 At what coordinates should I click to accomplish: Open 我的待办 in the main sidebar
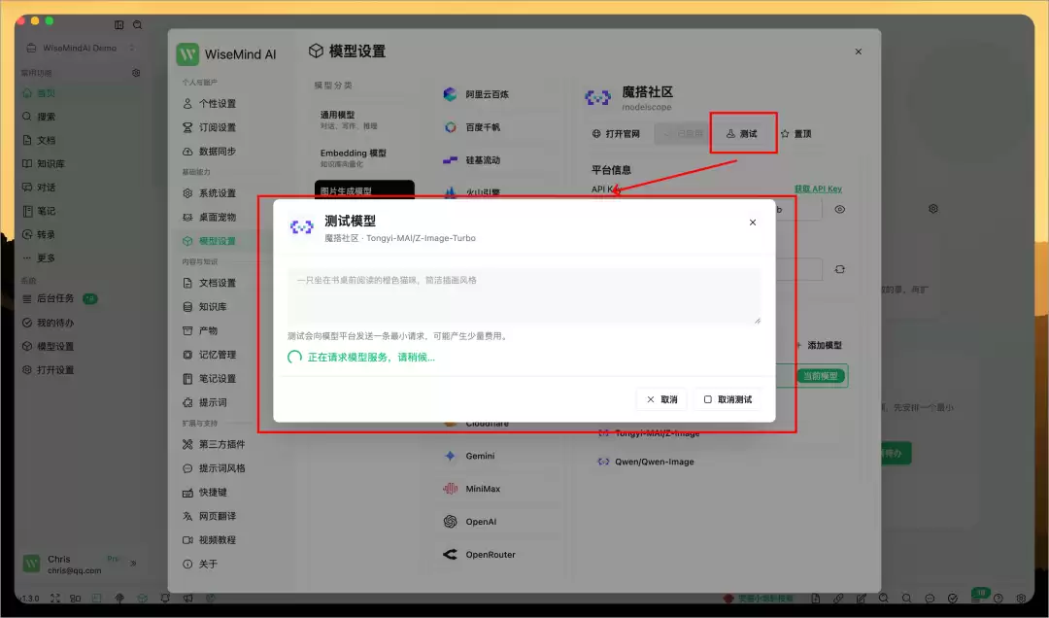pyautogui.click(x=83, y=323)
